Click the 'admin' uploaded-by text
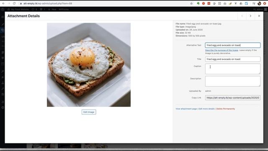Screen dimensions: 268x151 click(208, 91)
